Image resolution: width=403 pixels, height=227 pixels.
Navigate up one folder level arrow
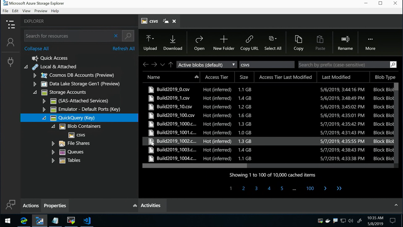click(x=170, y=65)
